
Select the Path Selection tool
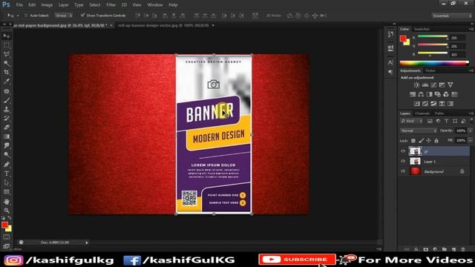pyautogui.click(x=7, y=182)
